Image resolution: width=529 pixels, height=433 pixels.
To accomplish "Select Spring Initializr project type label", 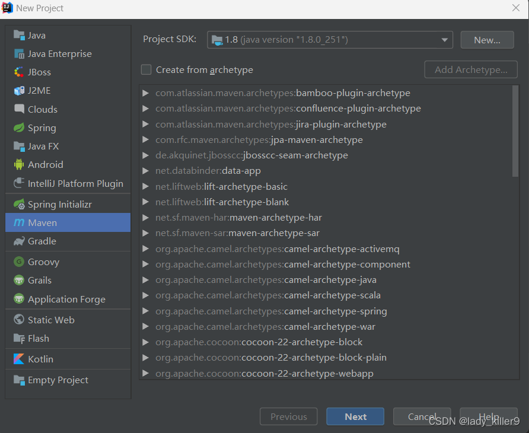I will (60, 205).
